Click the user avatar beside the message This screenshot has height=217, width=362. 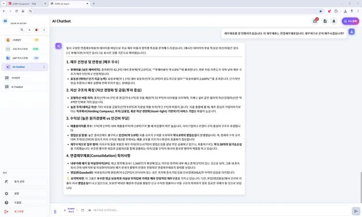(351, 32)
